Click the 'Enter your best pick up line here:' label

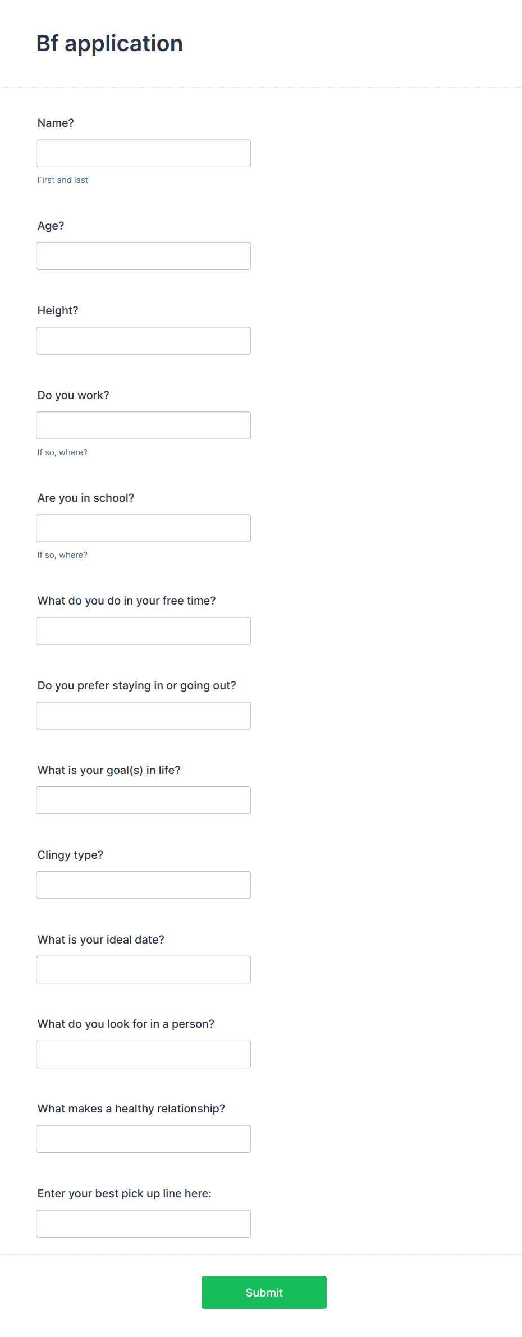coord(125,1193)
